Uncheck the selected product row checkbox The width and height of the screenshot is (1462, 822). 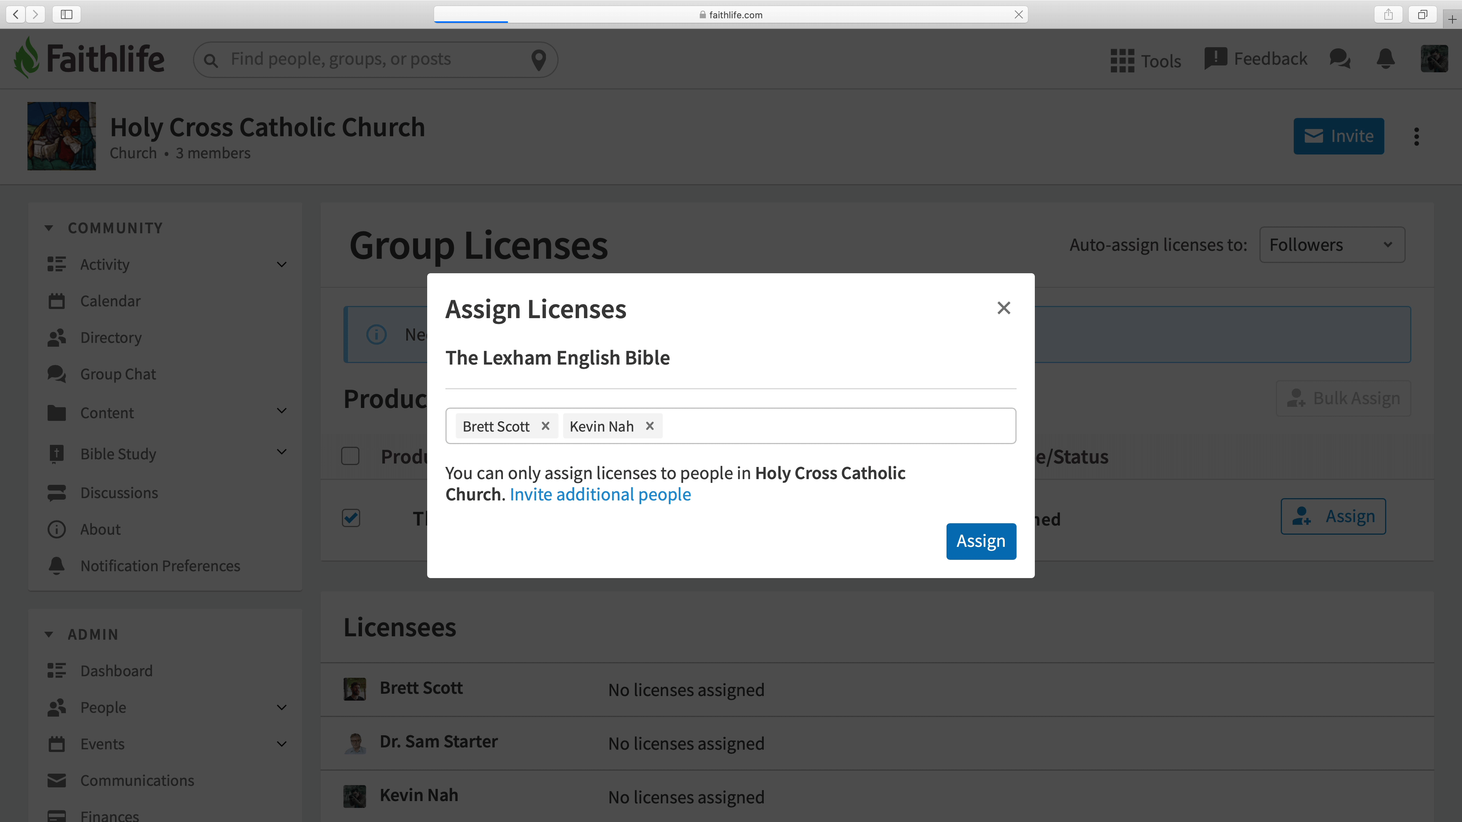point(351,518)
